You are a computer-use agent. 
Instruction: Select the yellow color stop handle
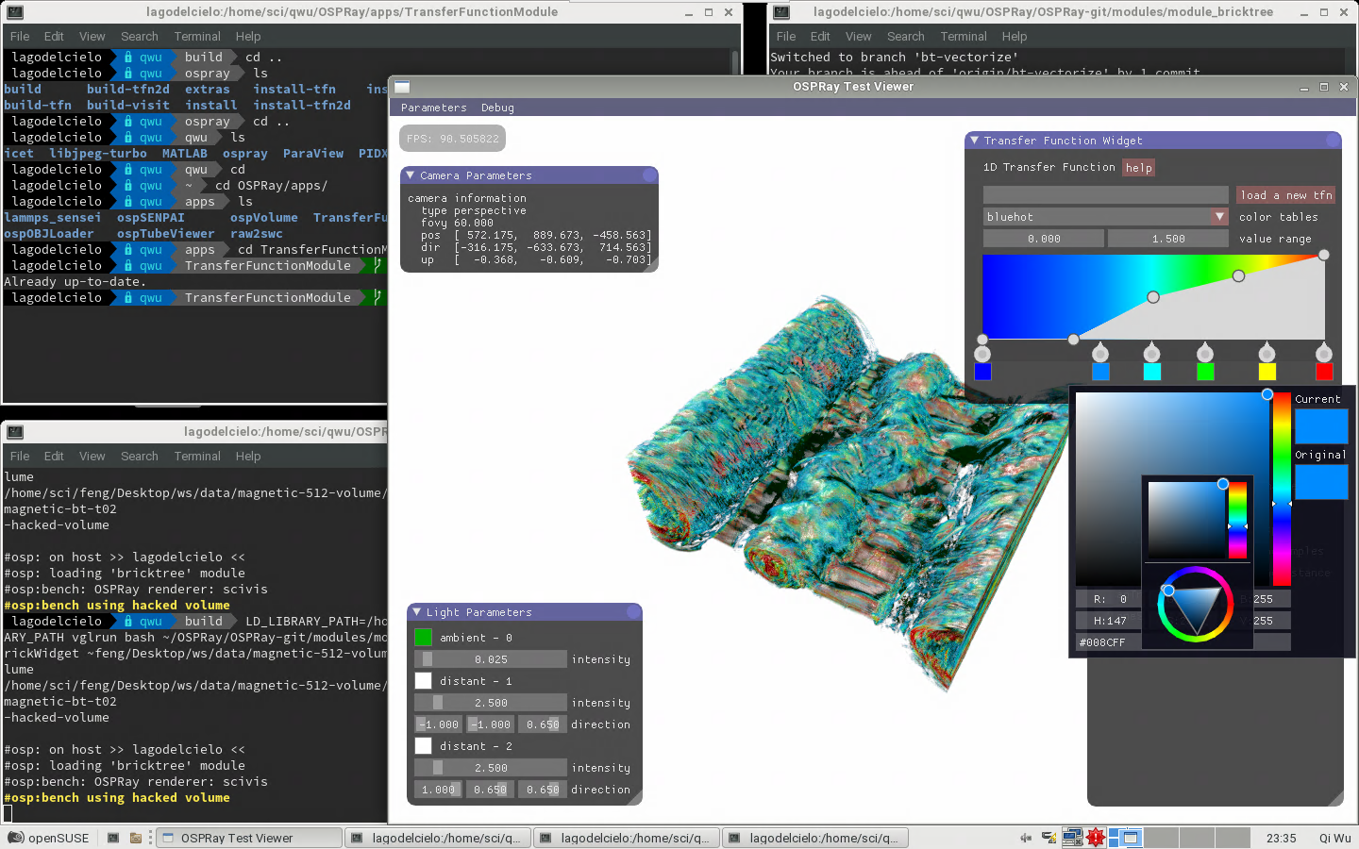point(1267,354)
